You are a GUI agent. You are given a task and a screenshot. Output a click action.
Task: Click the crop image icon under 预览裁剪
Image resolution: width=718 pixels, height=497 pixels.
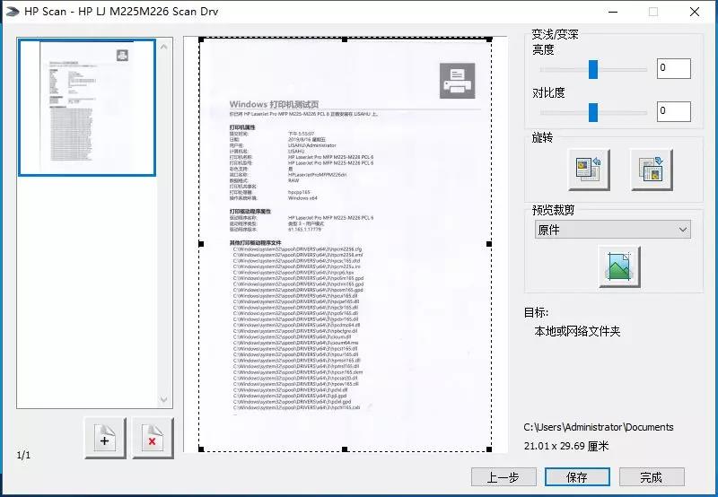(619, 266)
